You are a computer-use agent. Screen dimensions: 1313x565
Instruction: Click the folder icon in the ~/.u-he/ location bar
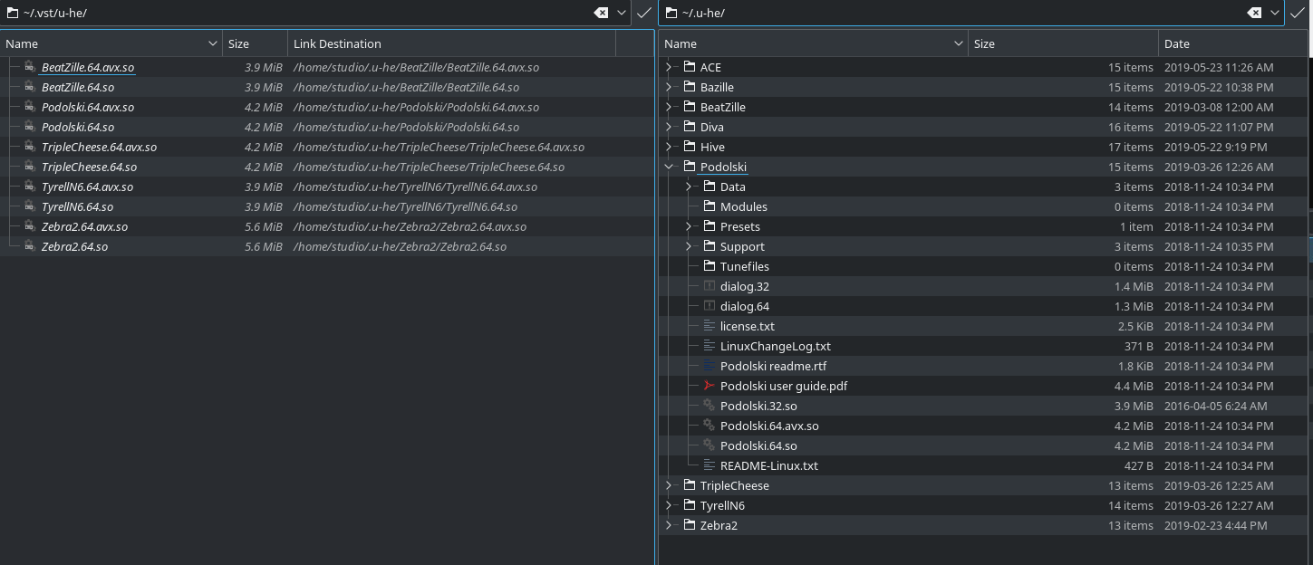coord(671,13)
